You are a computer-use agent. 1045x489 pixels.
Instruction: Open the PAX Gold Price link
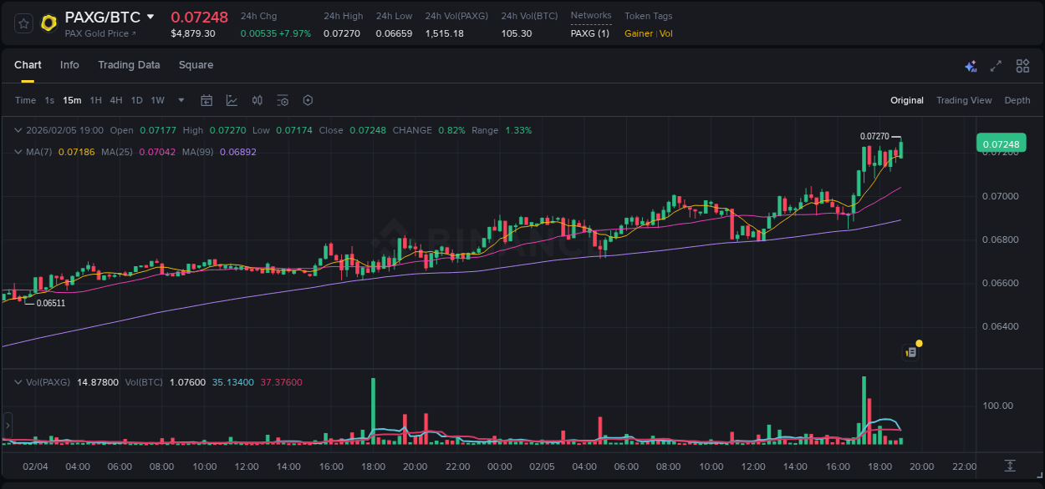(97, 33)
